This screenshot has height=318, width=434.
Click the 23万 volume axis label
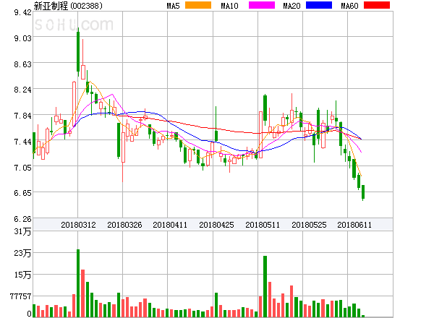pos(22,253)
